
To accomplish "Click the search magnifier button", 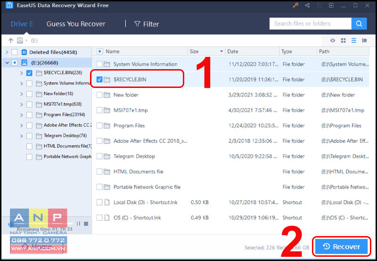I will coord(359,24).
